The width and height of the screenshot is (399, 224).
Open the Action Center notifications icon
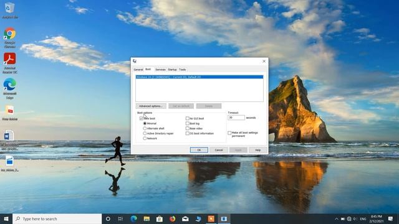point(391,218)
